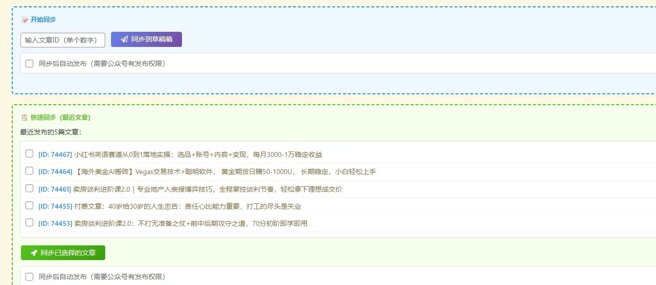This screenshot has width=656, height=285.
Task: Click the notepad icon beside 开始同步
Action: click(x=24, y=20)
